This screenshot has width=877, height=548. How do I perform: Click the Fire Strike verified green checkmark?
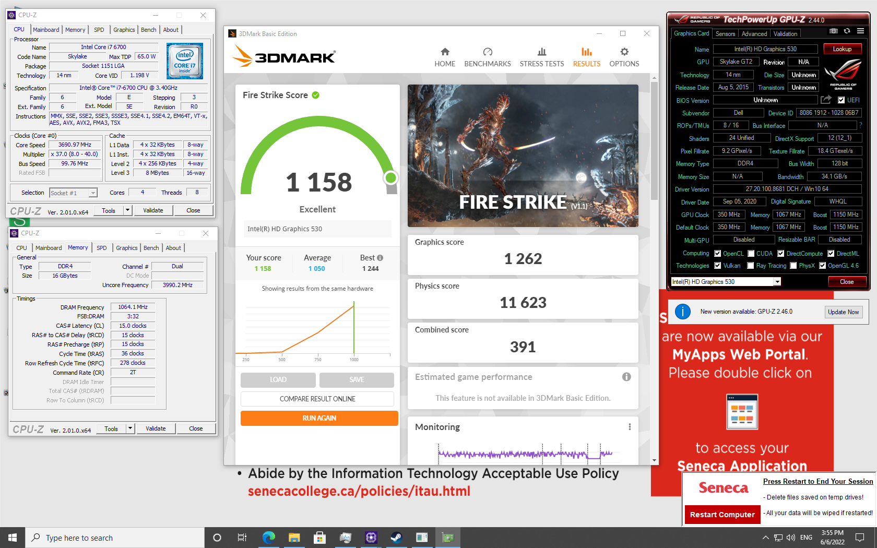[x=315, y=95]
